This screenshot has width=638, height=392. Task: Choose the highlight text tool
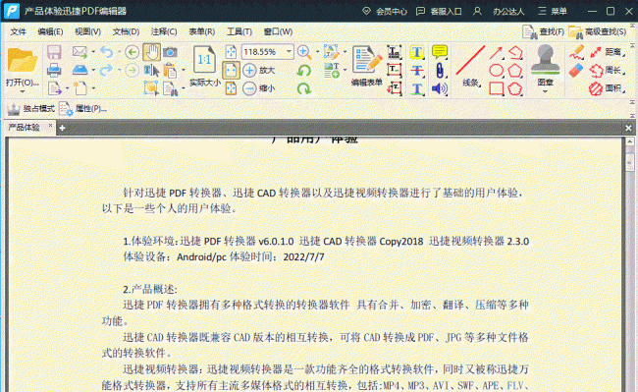tap(417, 52)
